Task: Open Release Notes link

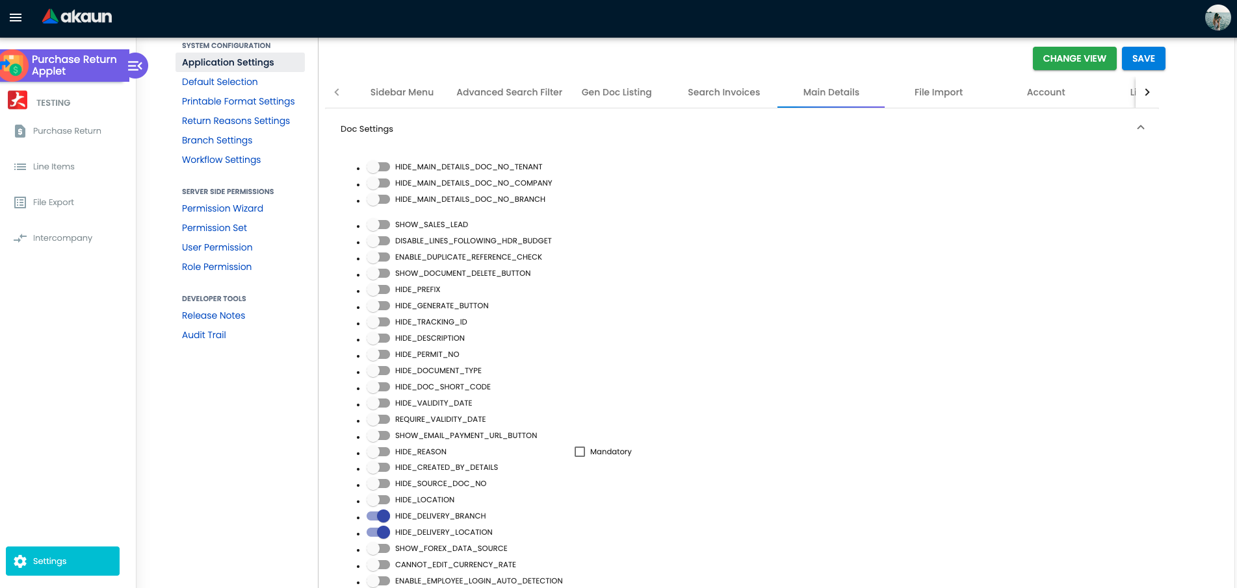Action: [x=213, y=315]
